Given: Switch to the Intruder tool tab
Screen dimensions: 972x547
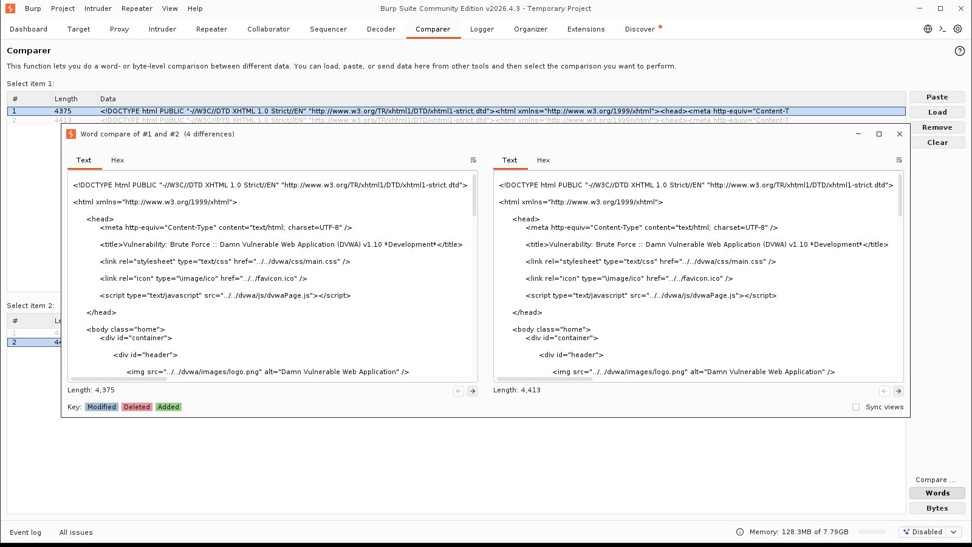Looking at the screenshot, I should click(162, 29).
